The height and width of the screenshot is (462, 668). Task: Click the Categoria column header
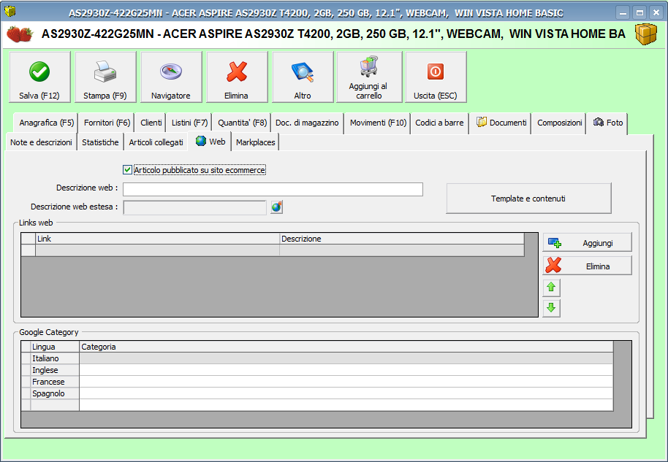pyautogui.click(x=346, y=347)
